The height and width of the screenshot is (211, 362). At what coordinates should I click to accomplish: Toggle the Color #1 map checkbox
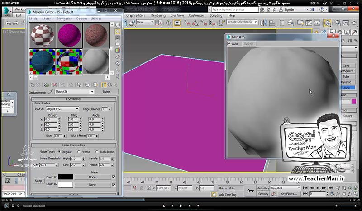coord(114,177)
